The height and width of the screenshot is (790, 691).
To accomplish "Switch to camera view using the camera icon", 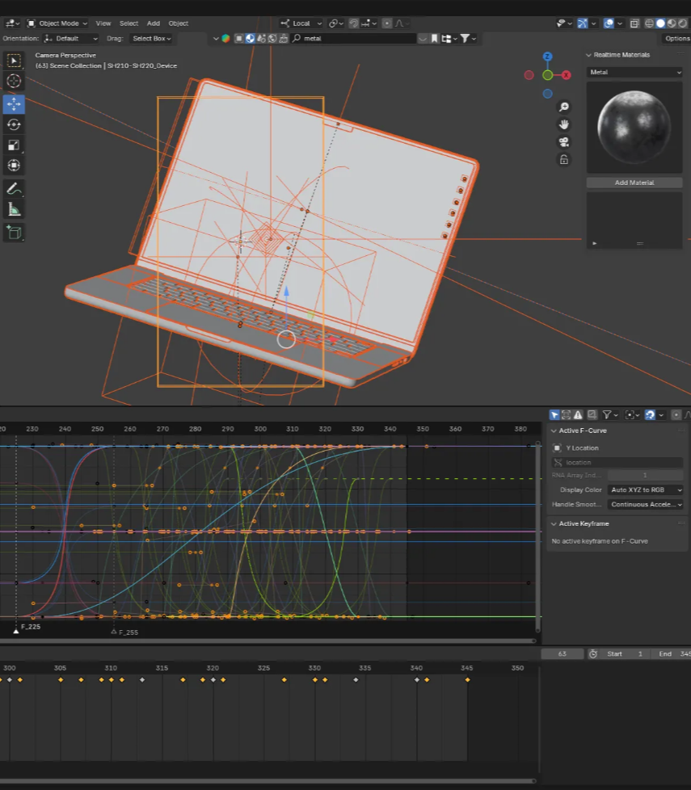I will pyautogui.click(x=563, y=141).
